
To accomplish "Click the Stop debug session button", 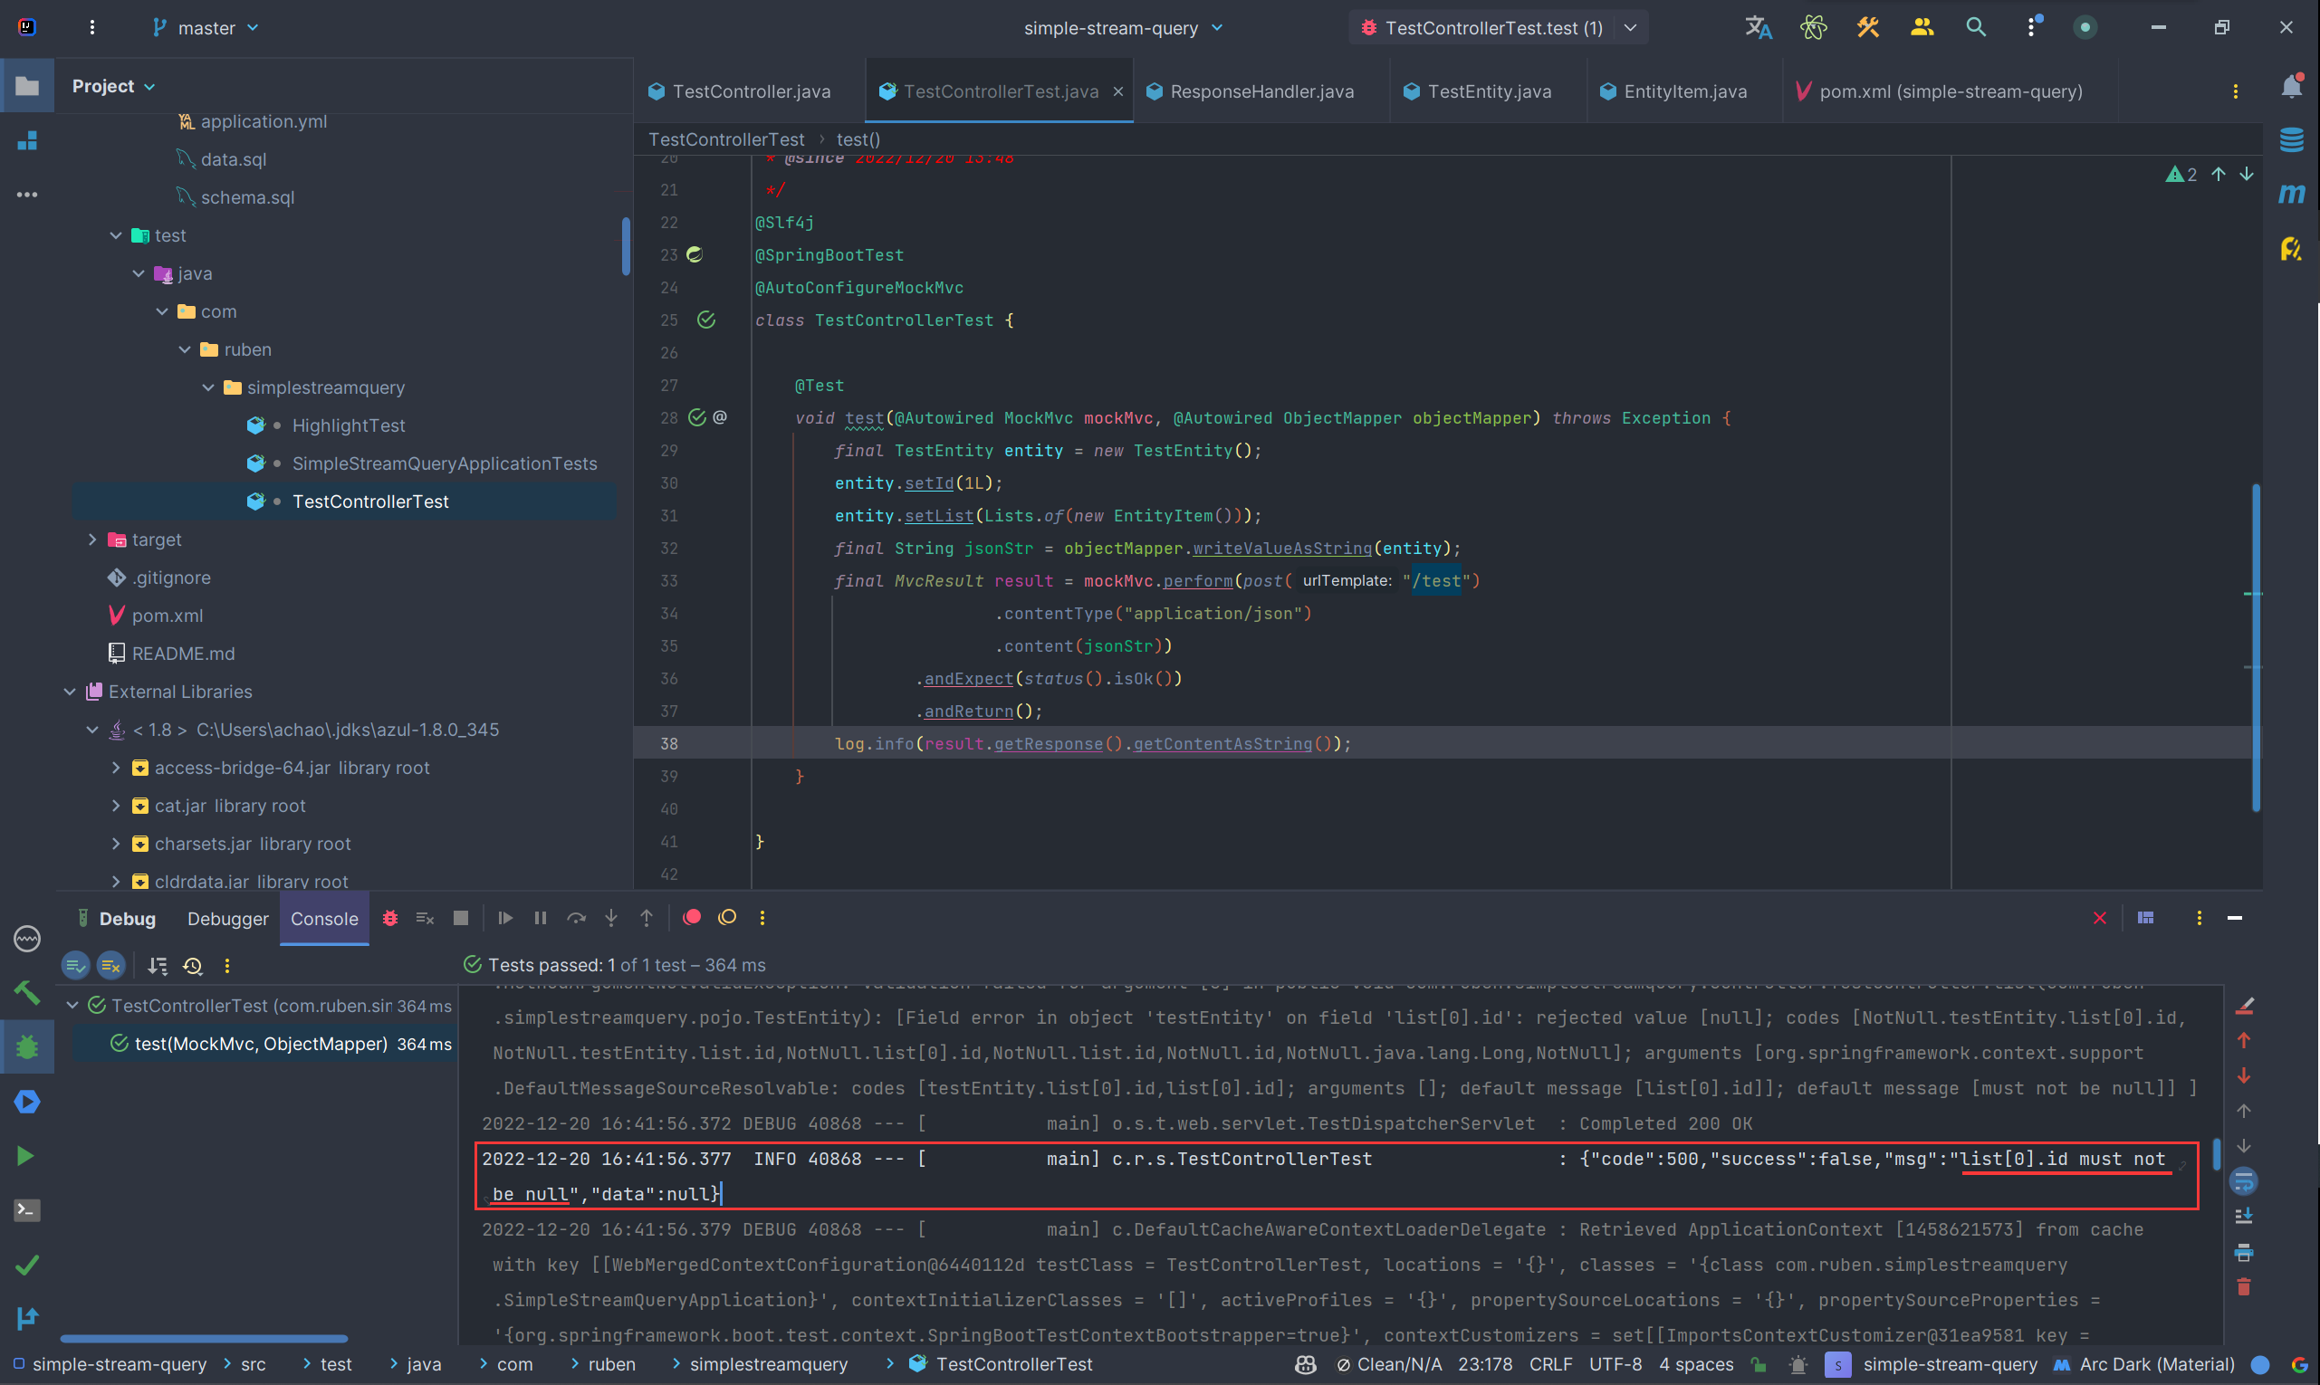I will click(460, 919).
